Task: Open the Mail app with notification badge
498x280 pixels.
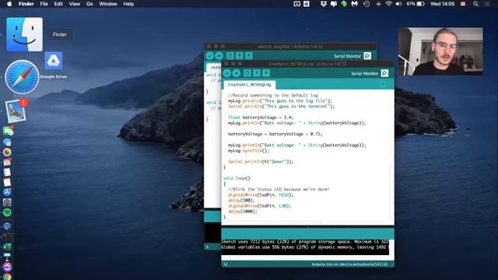Action: (16, 111)
